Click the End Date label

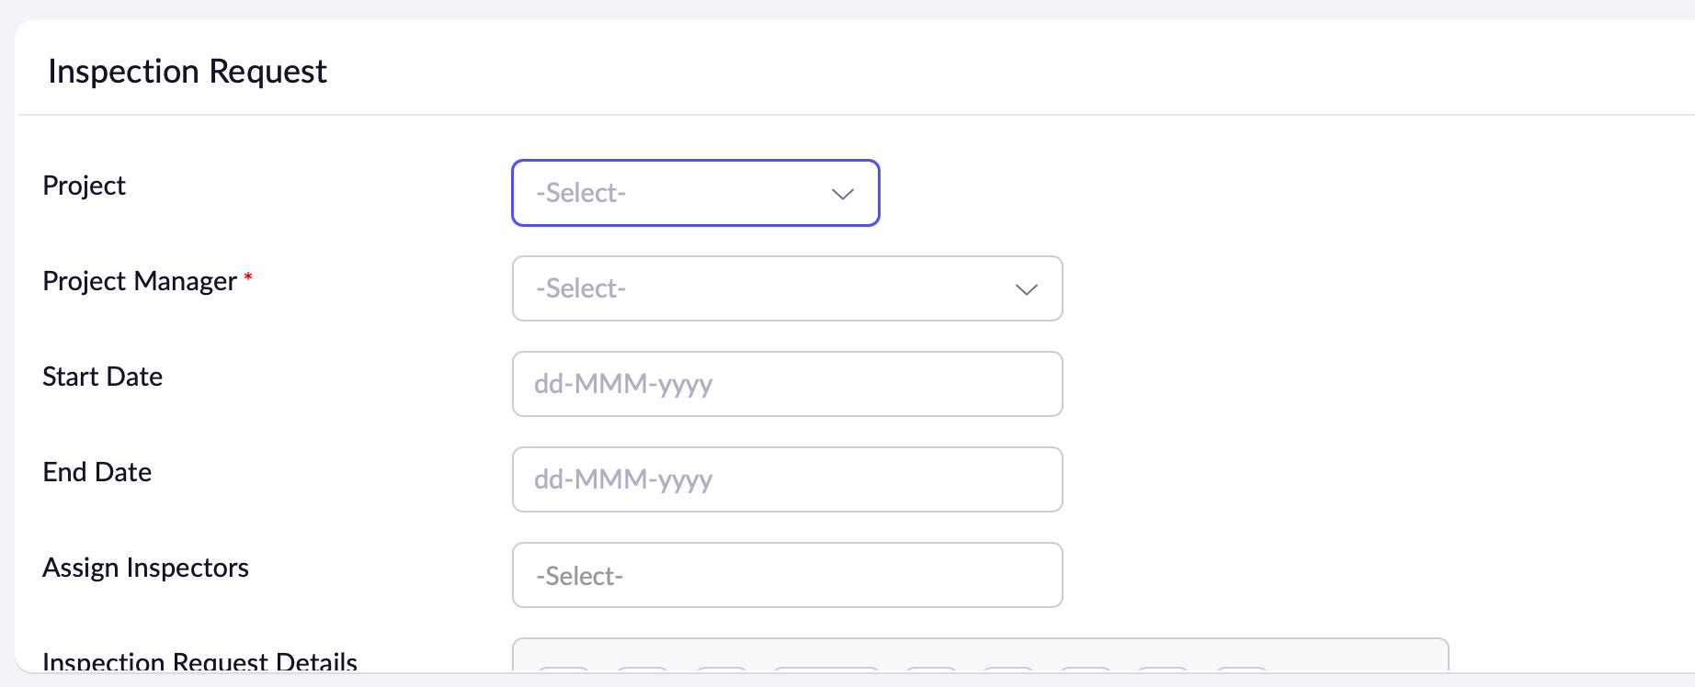pos(97,472)
